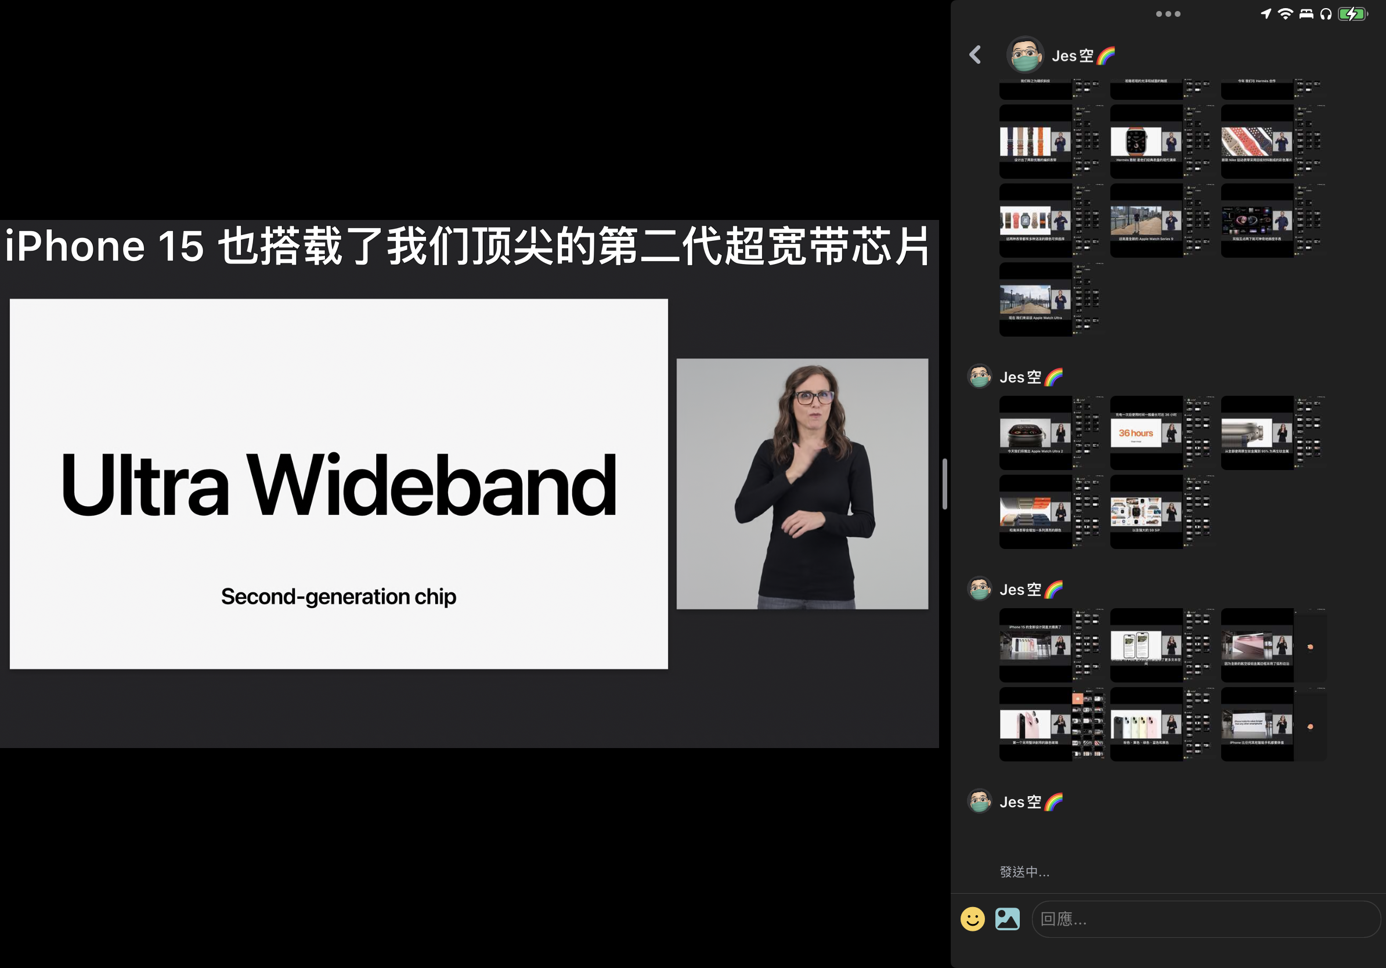Open Jes 空 name in chat header
Screen dimensions: 1386x968
[1083, 56]
